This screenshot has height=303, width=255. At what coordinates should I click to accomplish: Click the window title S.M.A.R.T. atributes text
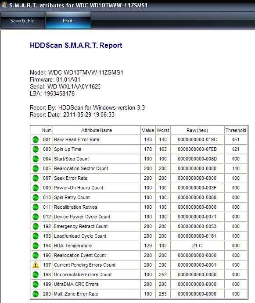[79, 5]
